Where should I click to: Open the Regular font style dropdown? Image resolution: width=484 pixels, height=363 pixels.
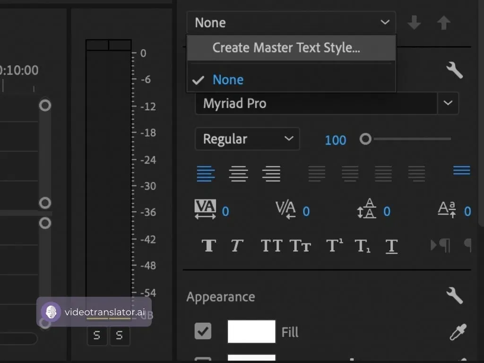point(247,139)
